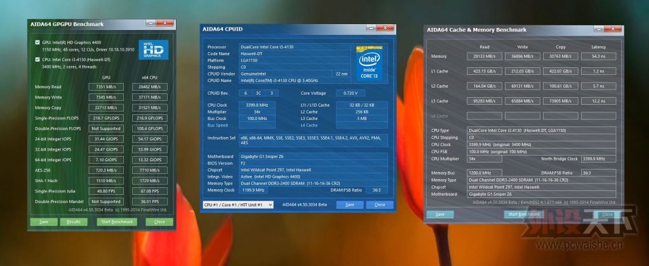Uncheck the GPU Intel HD Graphics 4400 checkbox
This screenshot has width=649, height=266.
[x=37, y=42]
